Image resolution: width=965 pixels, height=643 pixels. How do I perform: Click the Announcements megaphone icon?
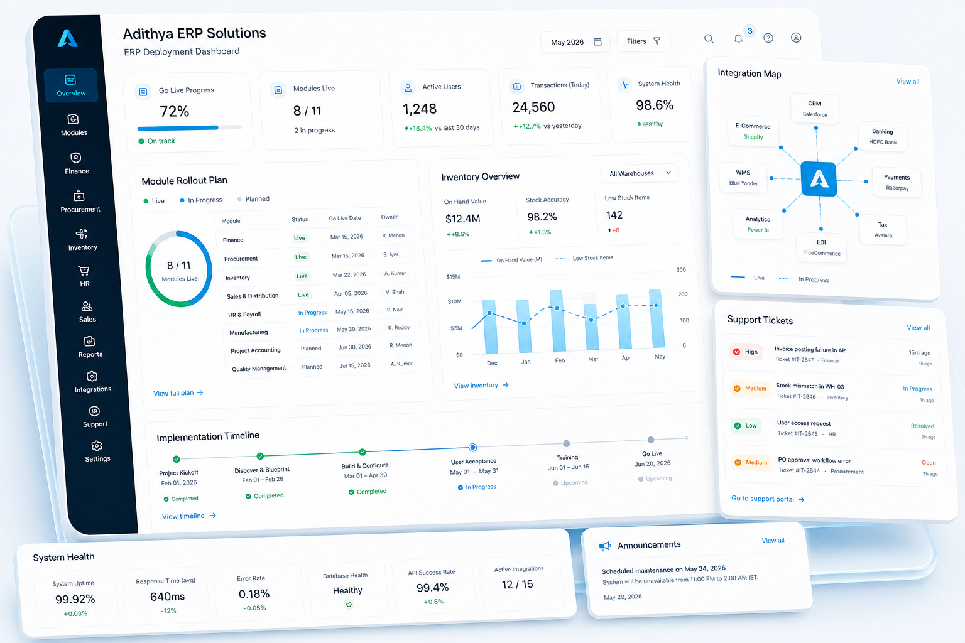click(x=605, y=546)
